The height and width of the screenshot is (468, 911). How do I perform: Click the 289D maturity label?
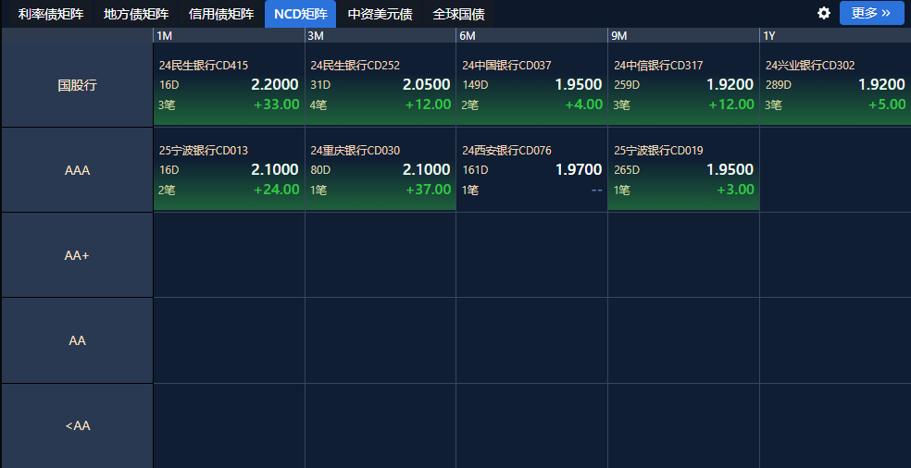(779, 85)
